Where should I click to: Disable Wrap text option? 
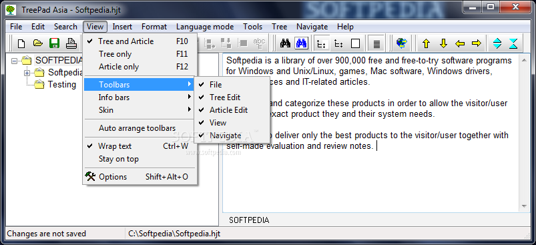(140, 146)
